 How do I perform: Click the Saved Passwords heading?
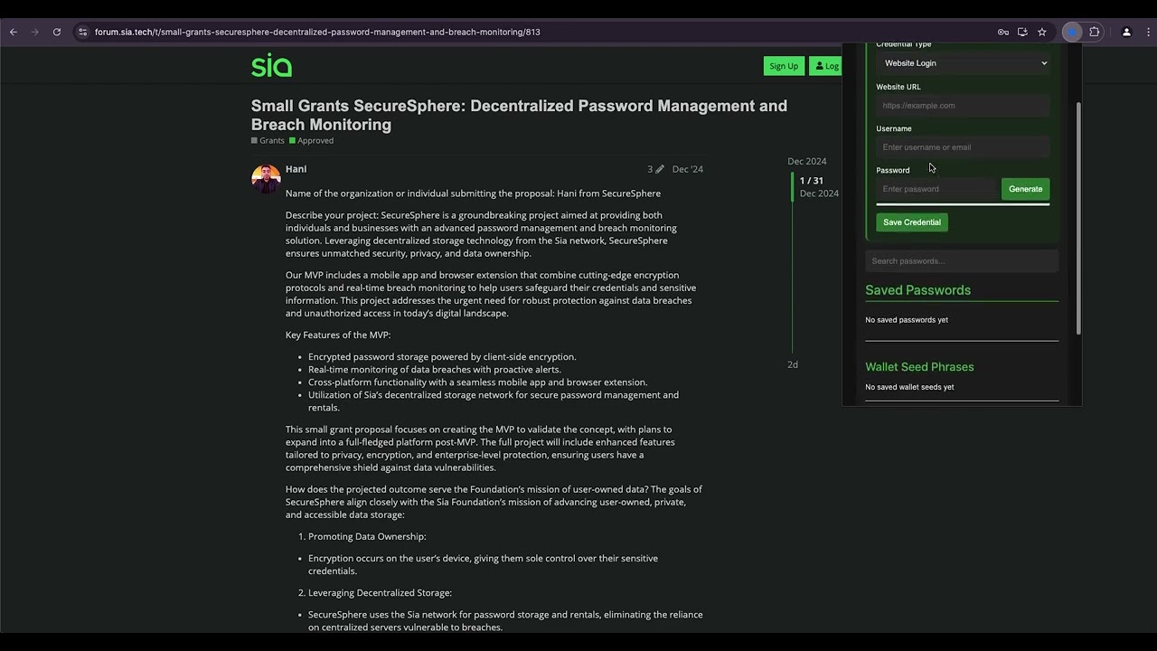[917, 290]
